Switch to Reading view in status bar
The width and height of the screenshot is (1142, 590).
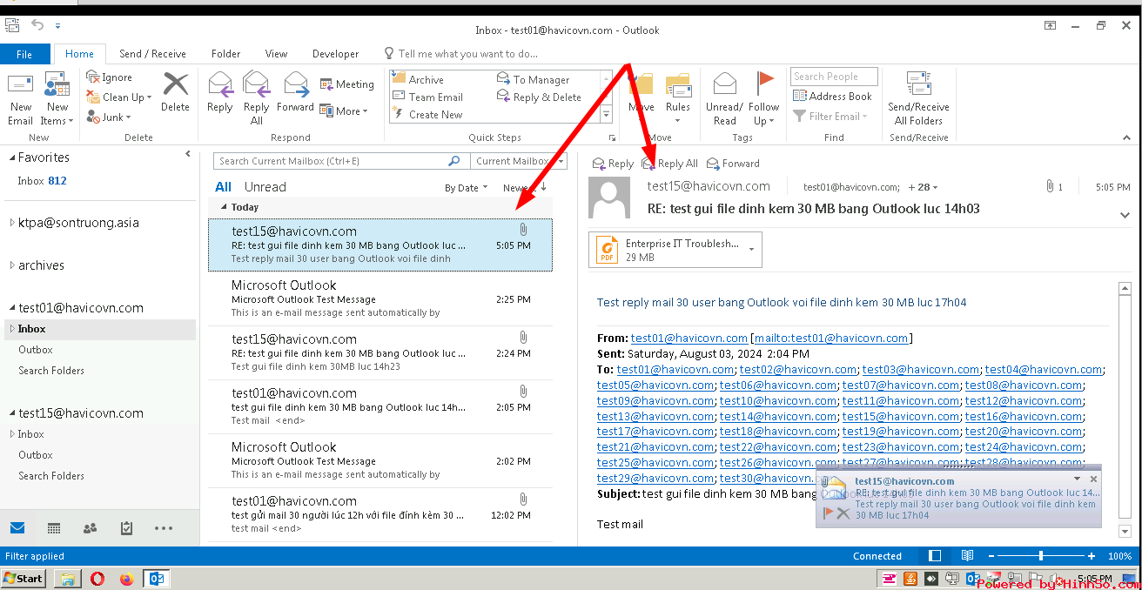click(967, 555)
